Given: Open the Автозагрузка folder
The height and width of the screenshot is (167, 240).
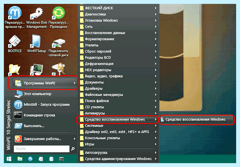Looking at the screenshot, I should tap(118, 153).
